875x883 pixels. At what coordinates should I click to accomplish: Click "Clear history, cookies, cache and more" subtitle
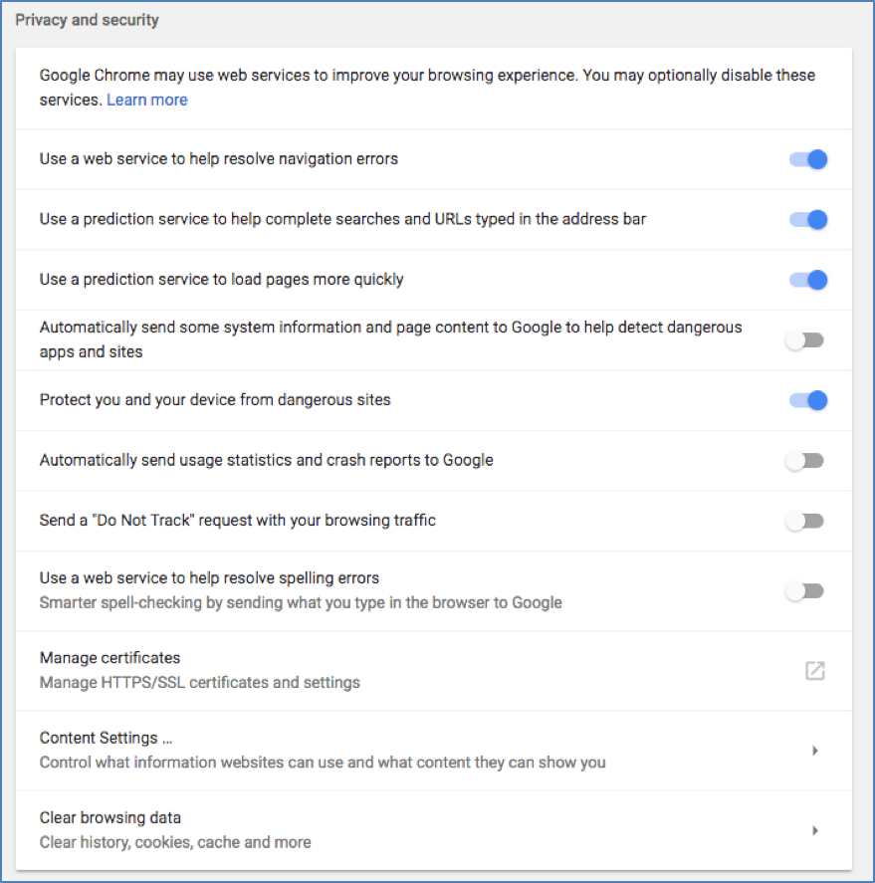(175, 842)
